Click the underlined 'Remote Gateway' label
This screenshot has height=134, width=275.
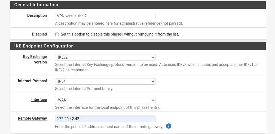click(x=32, y=118)
